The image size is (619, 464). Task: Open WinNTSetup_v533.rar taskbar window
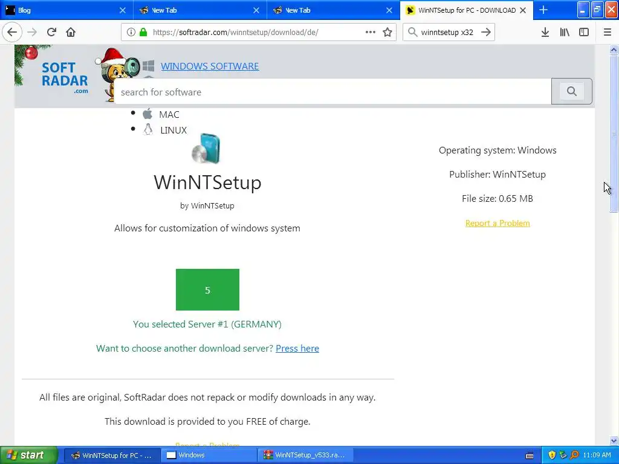click(305, 455)
